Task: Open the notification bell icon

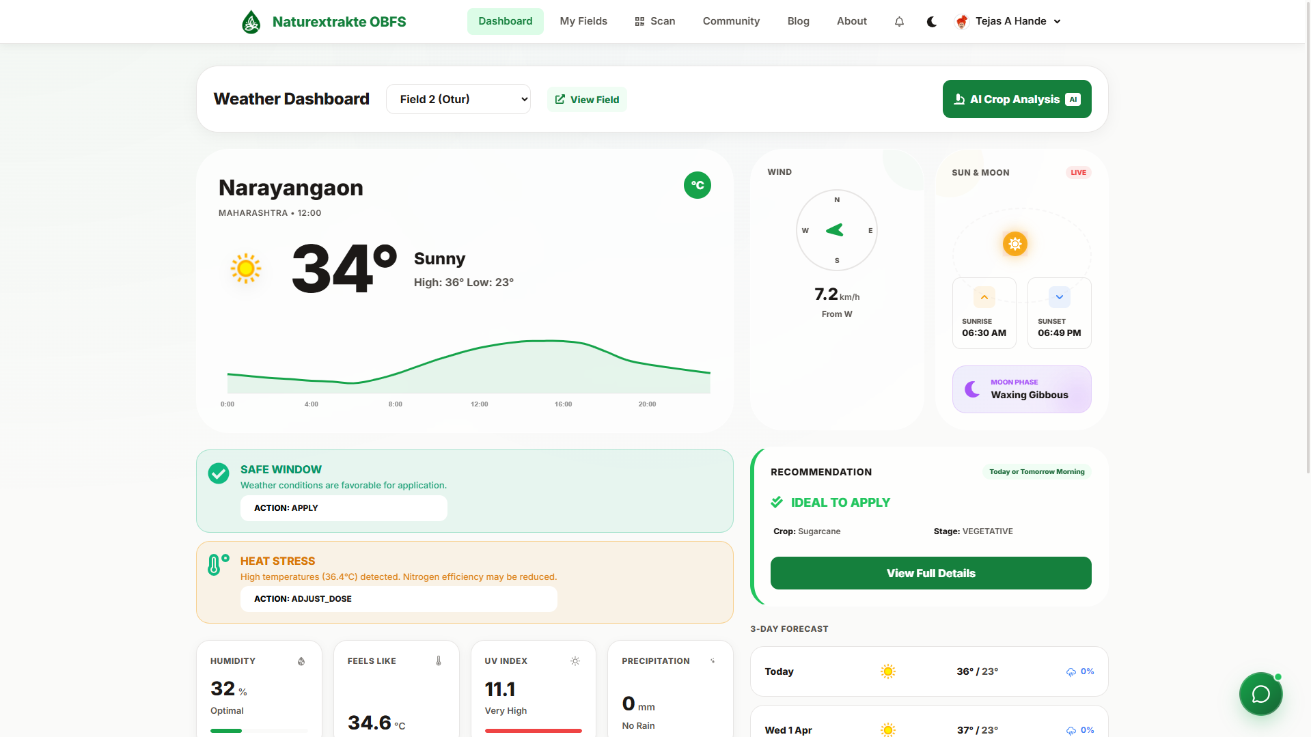Action: (899, 21)
